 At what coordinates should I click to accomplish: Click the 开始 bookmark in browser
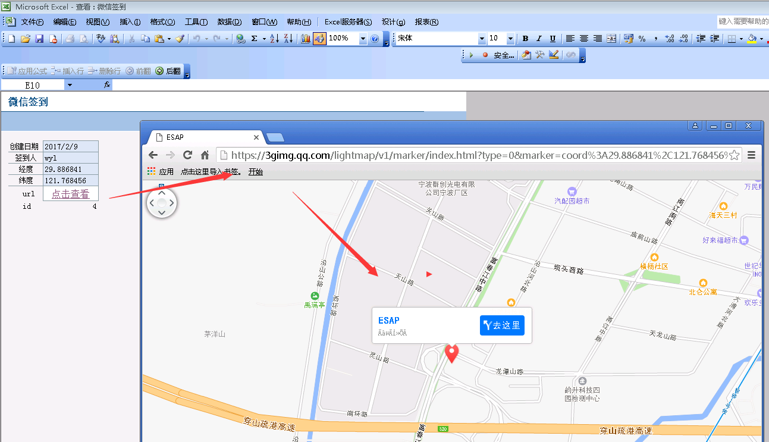coord(255,172)
